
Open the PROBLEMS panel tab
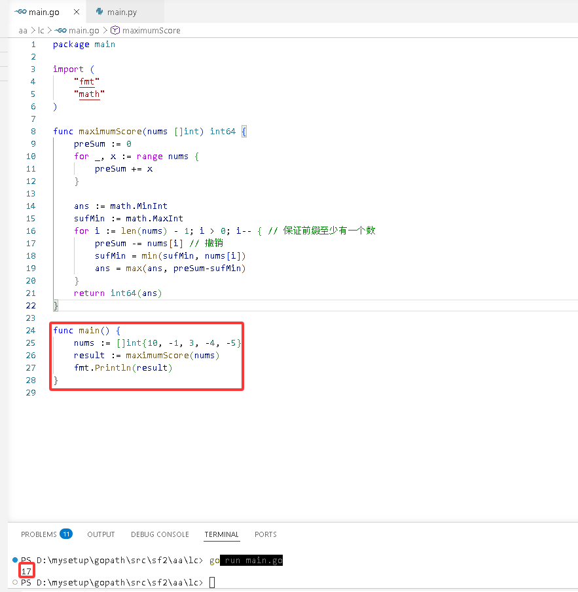click(x=39, y=534)
